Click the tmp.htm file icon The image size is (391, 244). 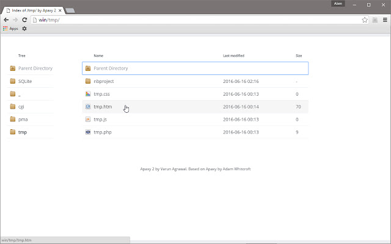click(88, 107)
